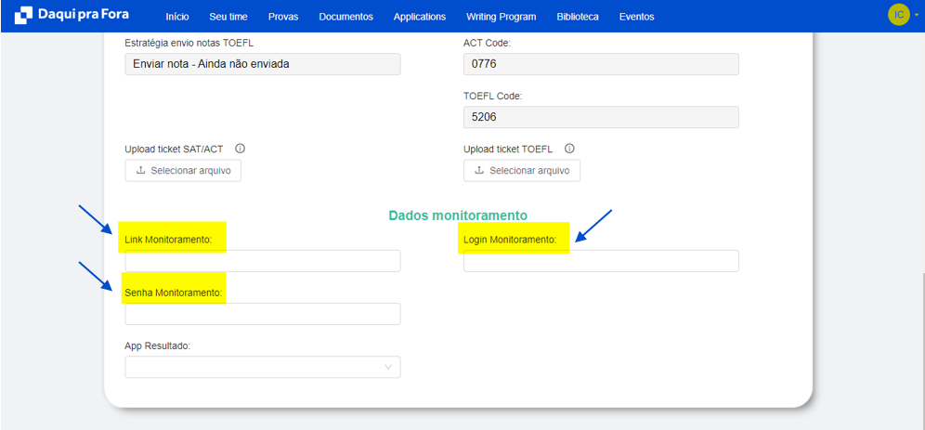The height and width of the screenshot is (430, 925).
Task: Click the Link Monitoramento input field
Action: [x=263, y=261]
